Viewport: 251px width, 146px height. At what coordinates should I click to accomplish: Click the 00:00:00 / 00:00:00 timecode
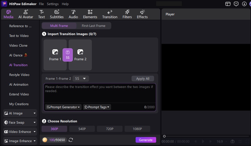pos(175,141)
